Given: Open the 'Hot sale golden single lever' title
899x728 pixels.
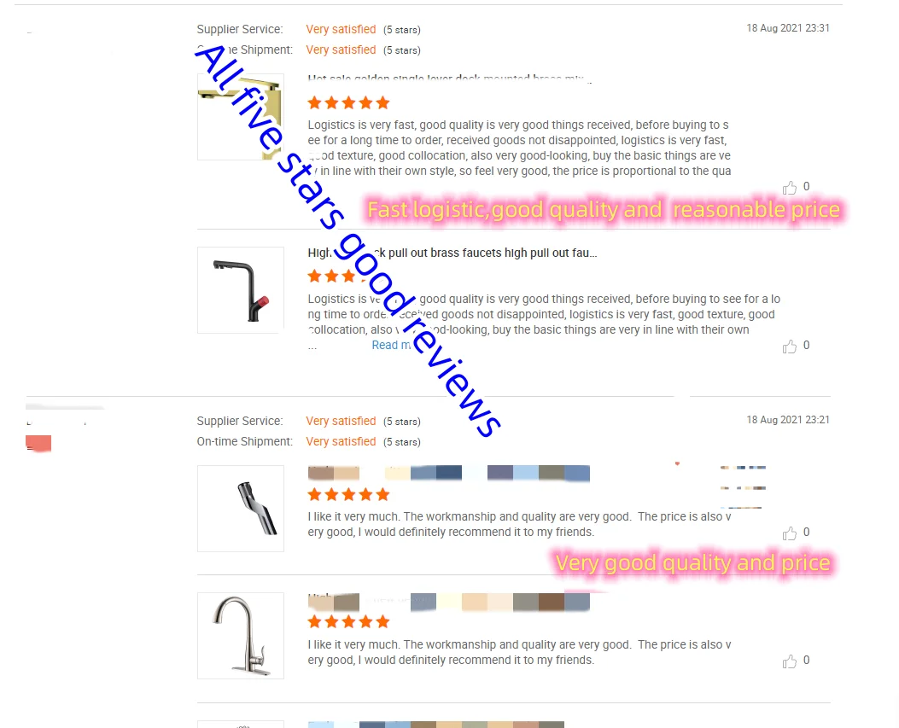Looking at the screenshot, I should 449,79.
